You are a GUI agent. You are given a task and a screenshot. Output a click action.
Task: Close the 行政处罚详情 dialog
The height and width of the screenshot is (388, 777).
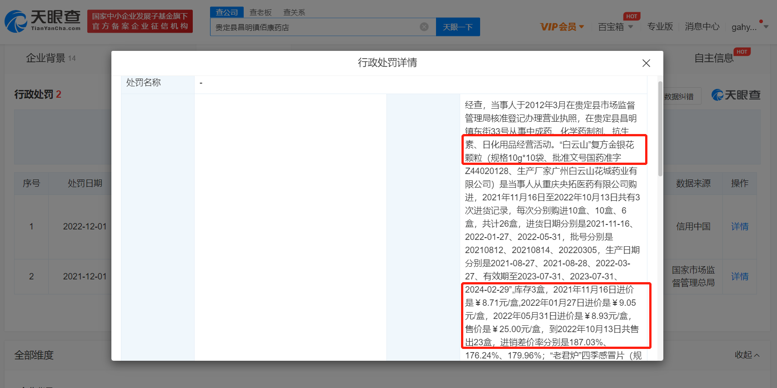pos(646,63)
